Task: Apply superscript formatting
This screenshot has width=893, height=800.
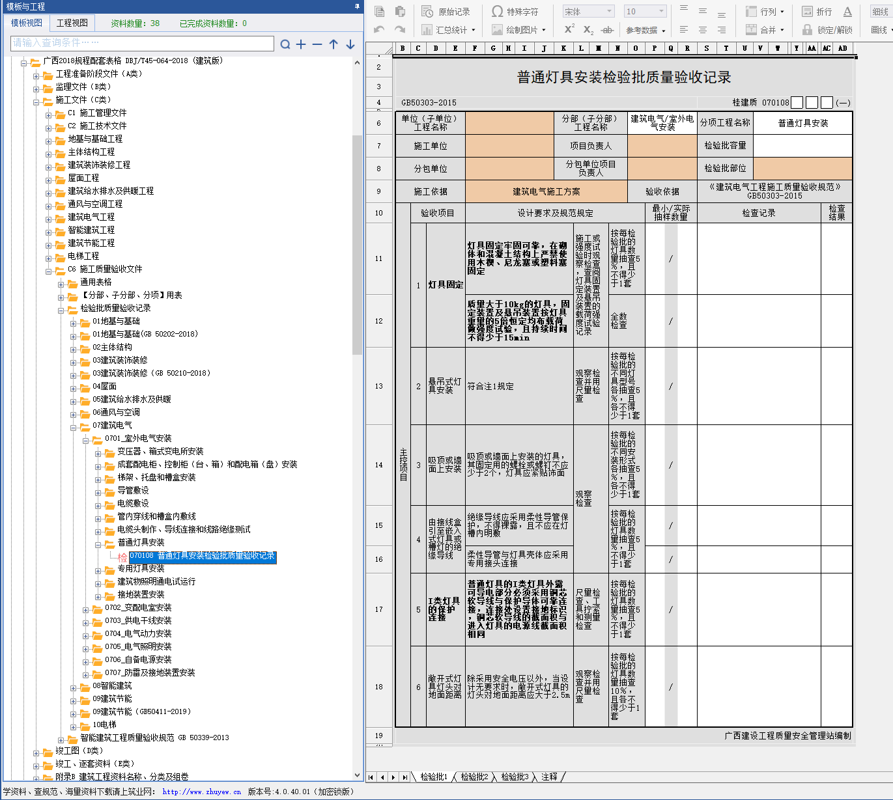Action: [x=569, y=29]
